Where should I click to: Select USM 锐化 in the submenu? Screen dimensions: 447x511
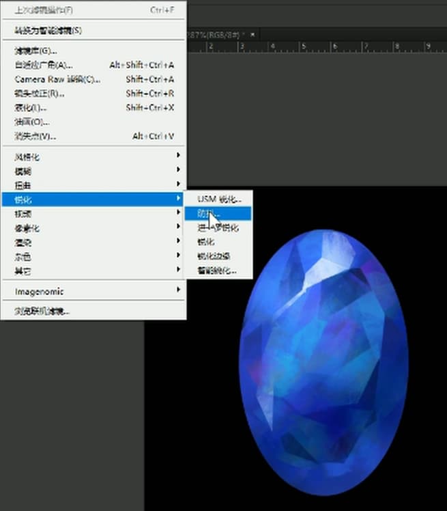219,199
